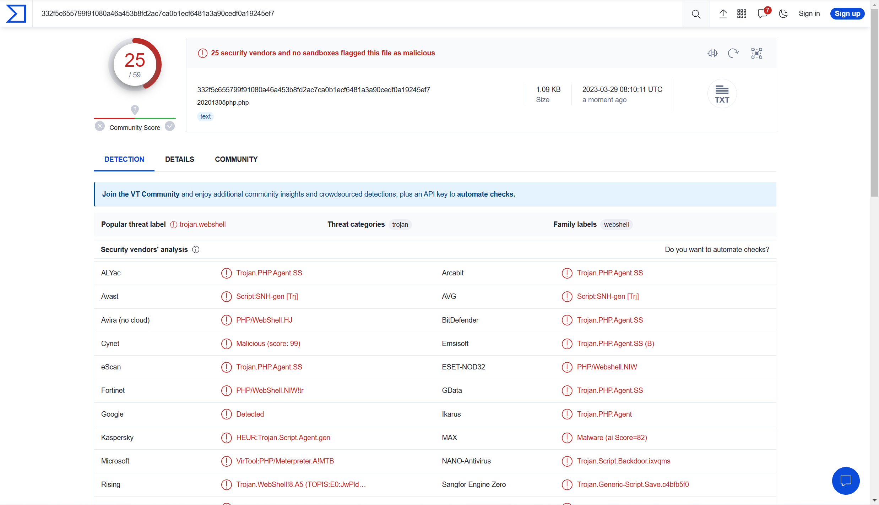The width and height of the screenshot is (879, 505).
Task: Open the similar files compare icon
Action: (x=712, y=53)
